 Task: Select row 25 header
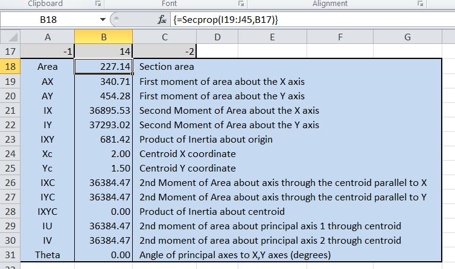[10, 168]
